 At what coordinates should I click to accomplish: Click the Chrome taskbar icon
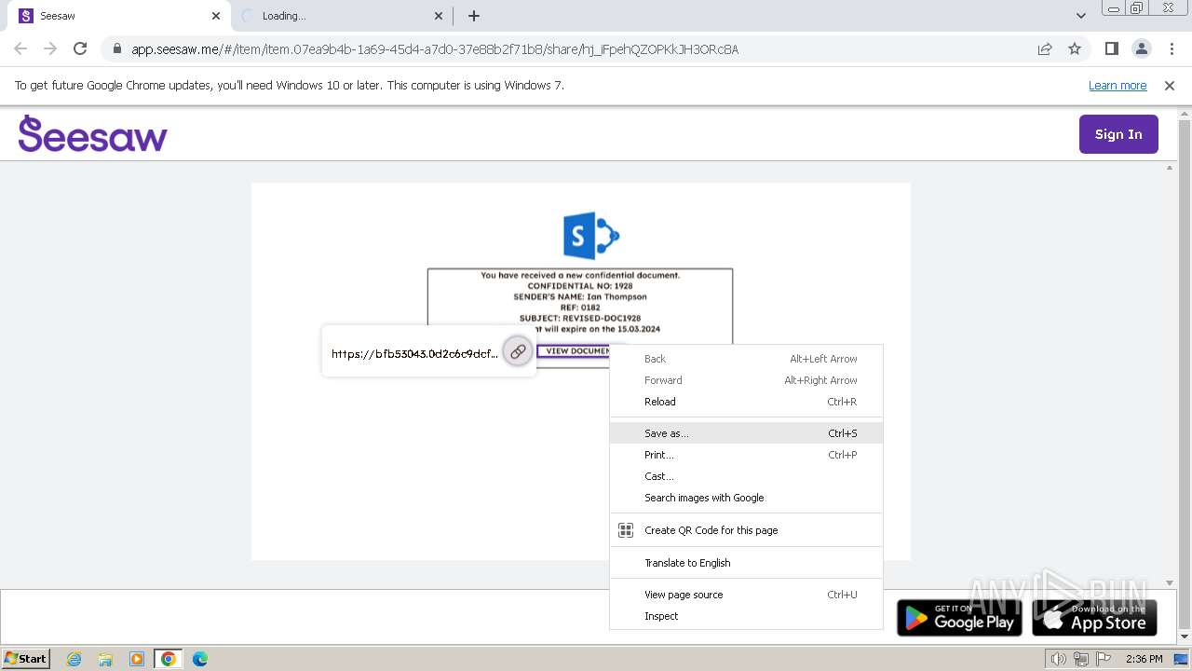coord(169,659)
